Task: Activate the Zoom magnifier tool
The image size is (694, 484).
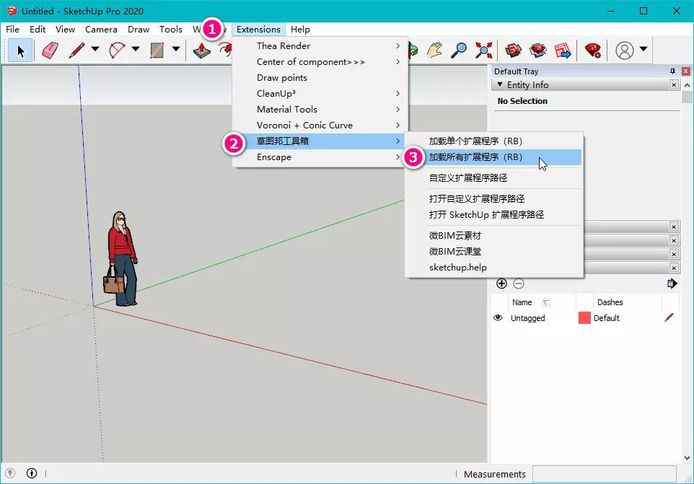Action: coord(459,50)
